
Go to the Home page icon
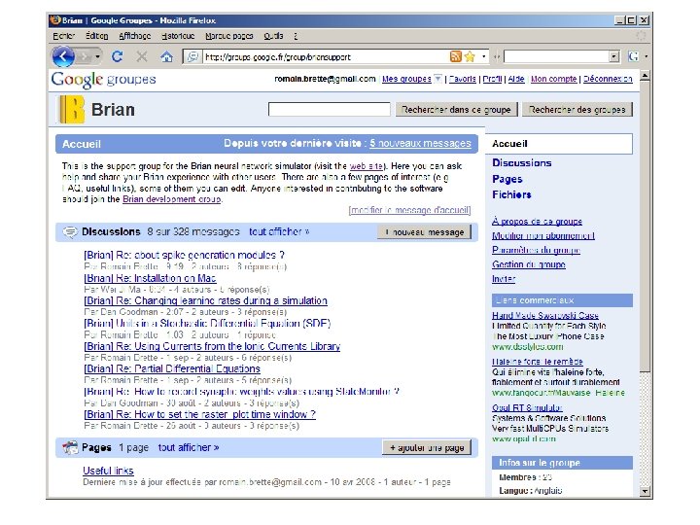click(166, 56)
